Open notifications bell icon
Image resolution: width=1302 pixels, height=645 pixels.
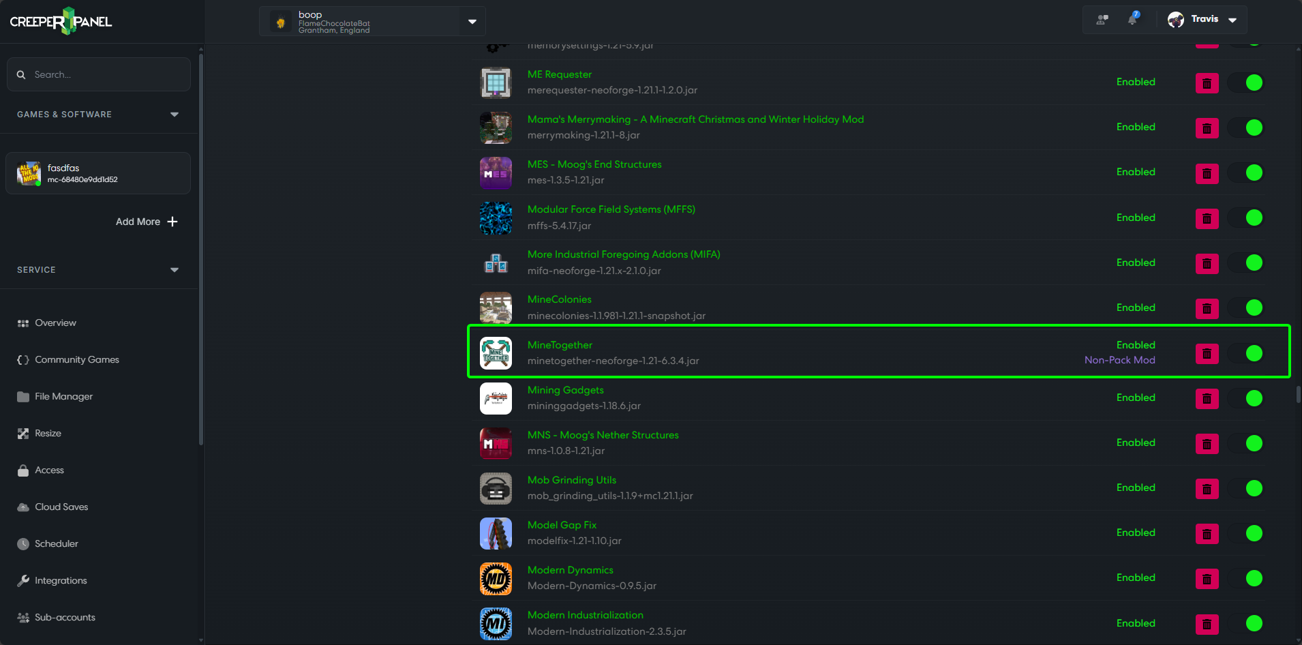point(1133,19)
